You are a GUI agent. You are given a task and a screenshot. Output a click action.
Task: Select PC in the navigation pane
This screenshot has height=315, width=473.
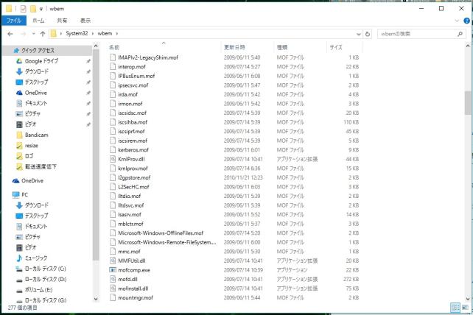click(x=25, y=194)
